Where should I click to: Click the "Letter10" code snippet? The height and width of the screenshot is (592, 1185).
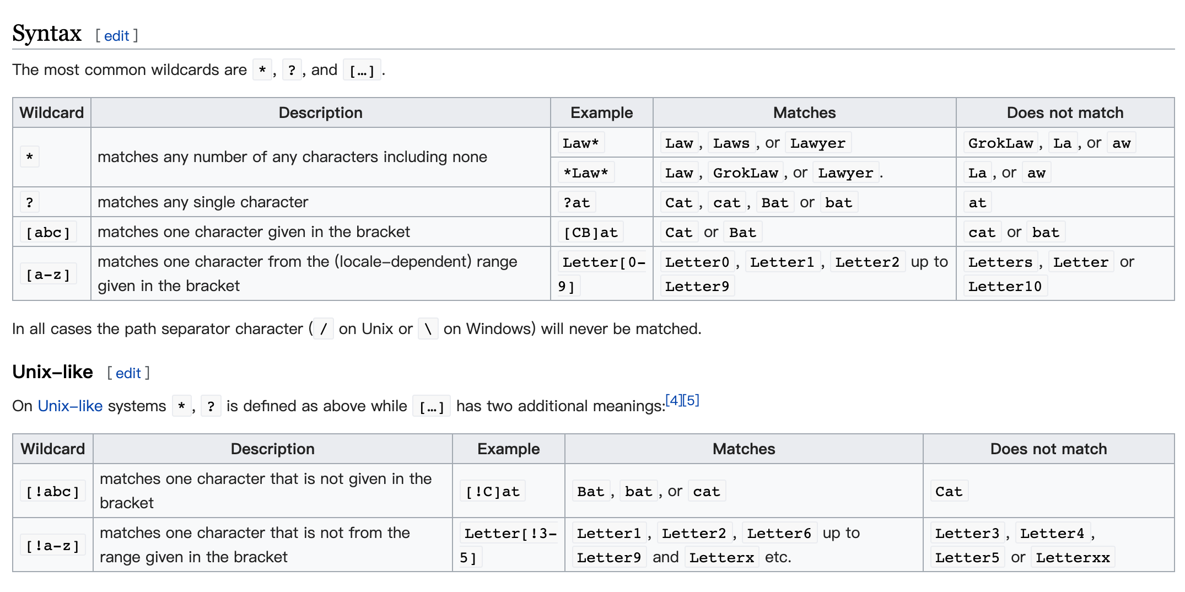[x=1005, y=287]
